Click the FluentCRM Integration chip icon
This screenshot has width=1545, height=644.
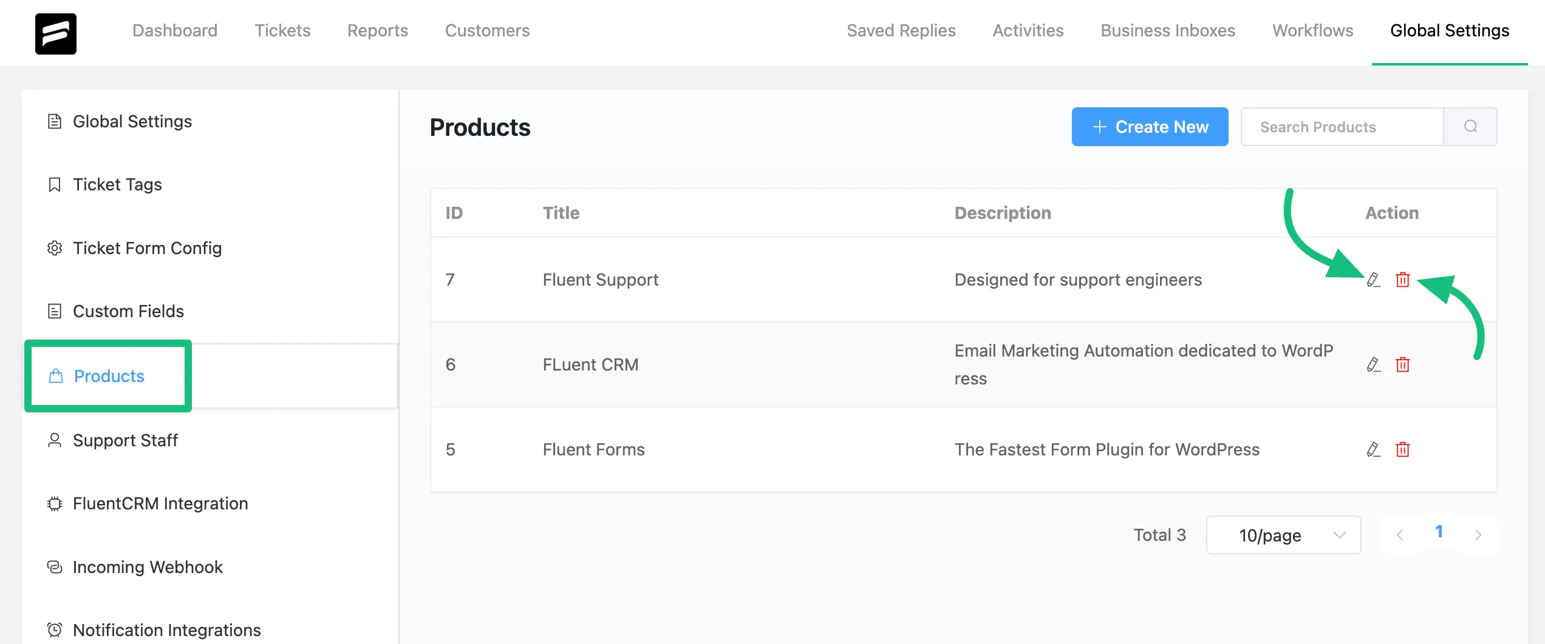click(x=55, y=503)
